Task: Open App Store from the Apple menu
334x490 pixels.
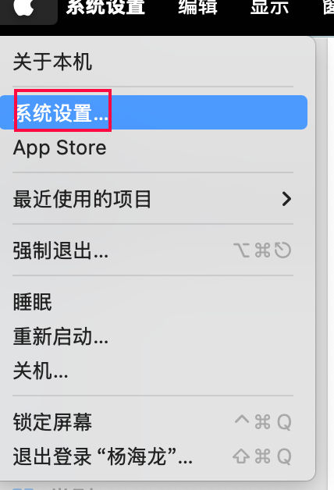Action: (59, 147)
